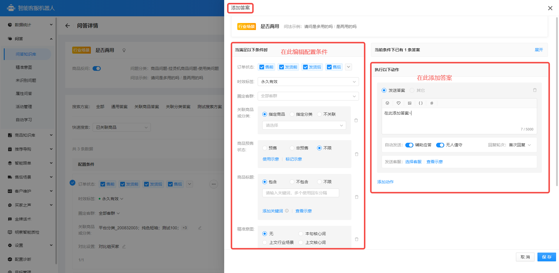Delete the 商品预售状态 condition
The height and width of the screenshot is (273, 559).
click(357, 154)
